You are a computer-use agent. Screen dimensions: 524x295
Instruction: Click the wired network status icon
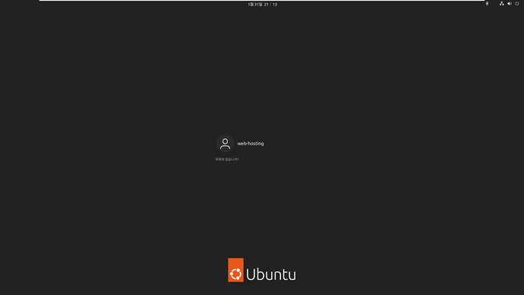pos(502,4)
